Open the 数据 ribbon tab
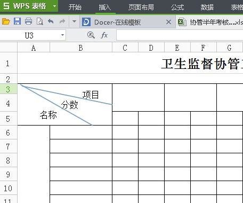243x203 pixels. (x=207, y=7)
